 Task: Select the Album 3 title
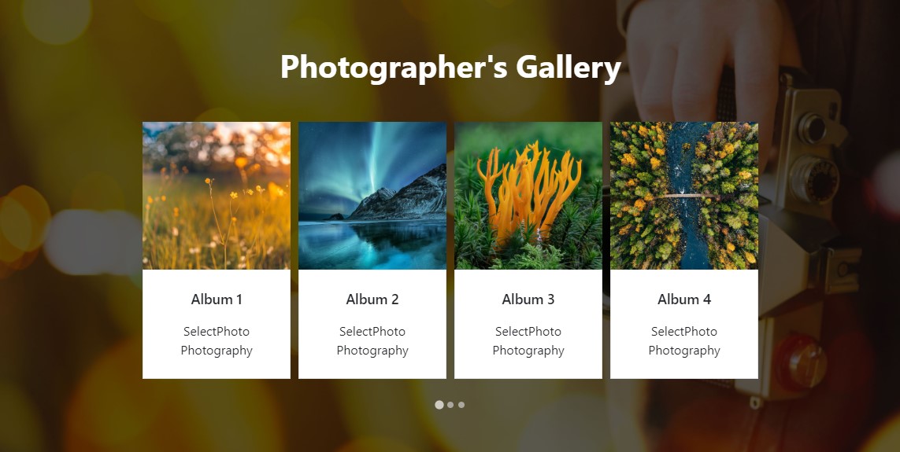coord(528,299)
